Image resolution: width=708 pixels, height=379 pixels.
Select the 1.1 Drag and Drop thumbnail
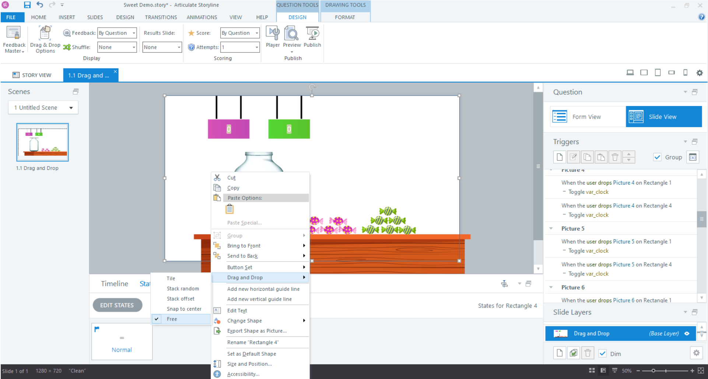(42, 142)
